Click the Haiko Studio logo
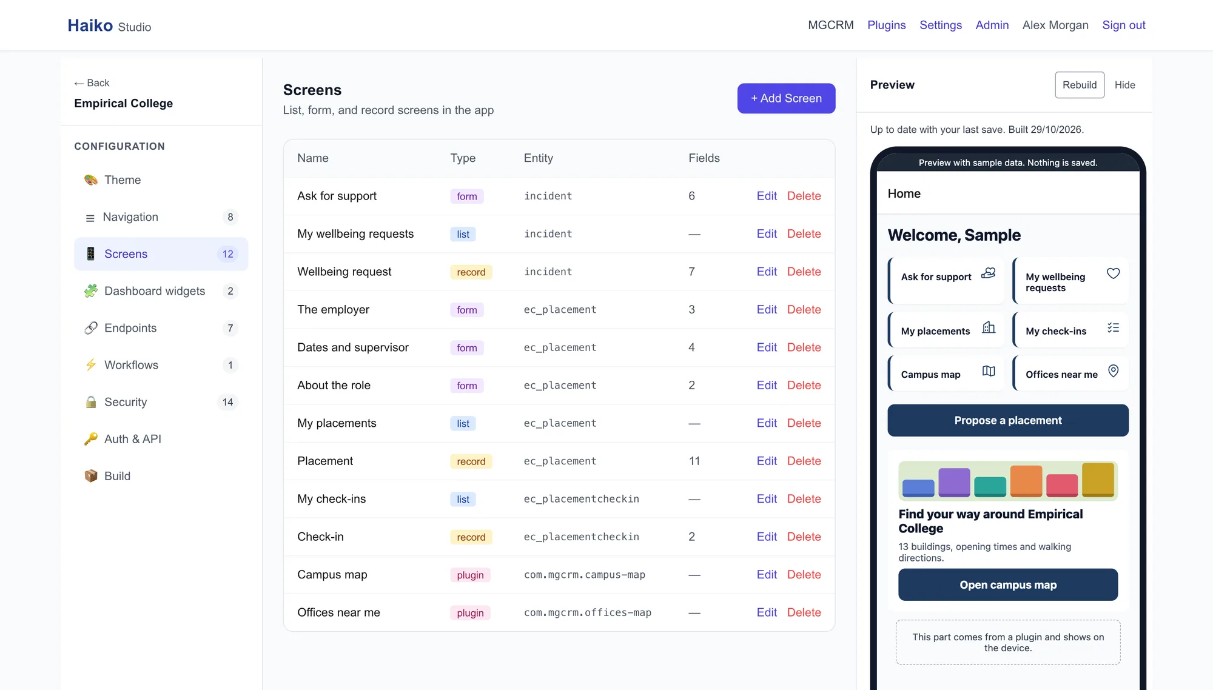 109,25
